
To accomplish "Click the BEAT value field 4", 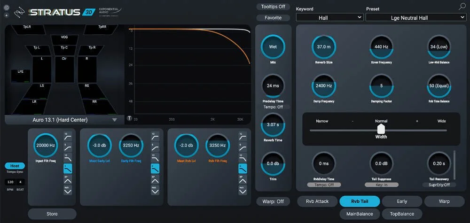I will click(20, 182).
